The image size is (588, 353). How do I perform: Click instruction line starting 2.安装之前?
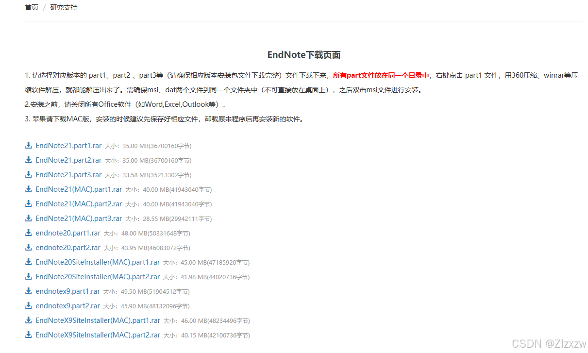[125, 104]
